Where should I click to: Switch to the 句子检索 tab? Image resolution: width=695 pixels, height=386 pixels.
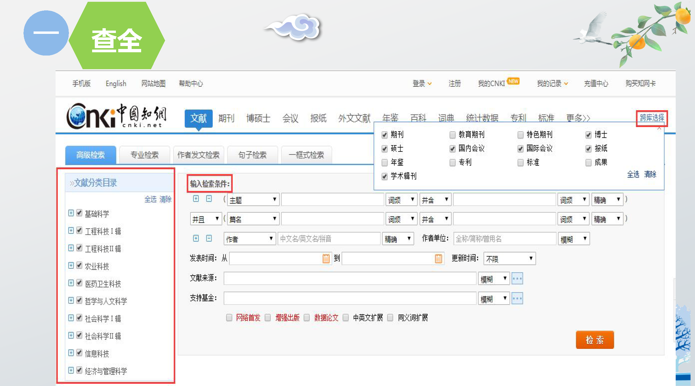pos(252,155)
